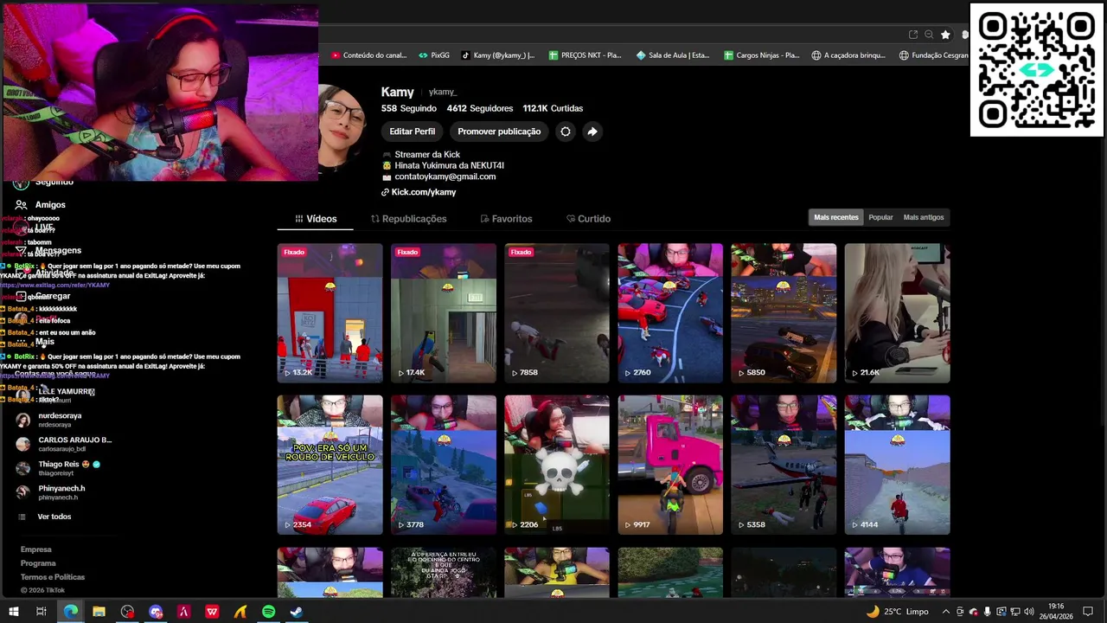Screen dimensions: 1107x623
Task: Click the open-in-app icon in address bar
Action: 913,35
